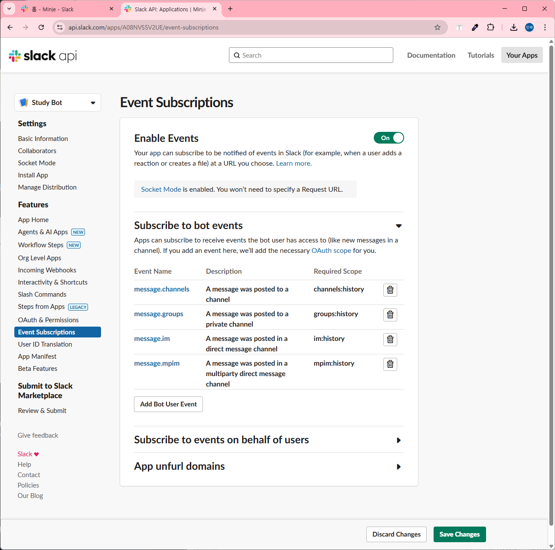The height and width of the screenshot is (550, 555).
Task: Click the Slack API logo
Action: coord(43,56)
